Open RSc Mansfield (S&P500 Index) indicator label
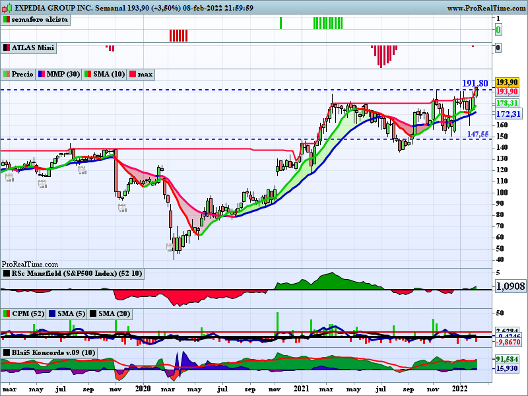The height and width of the screenshot is (396, 528). [x=73, y=273]
